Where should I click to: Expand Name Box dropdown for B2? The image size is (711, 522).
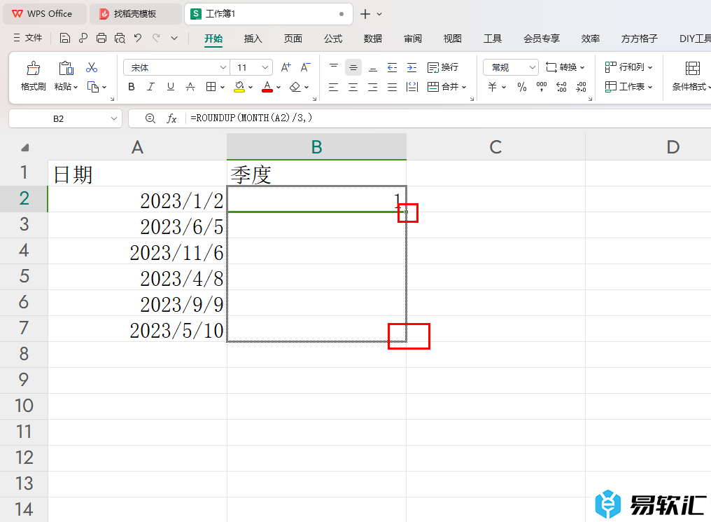(114, 119)
